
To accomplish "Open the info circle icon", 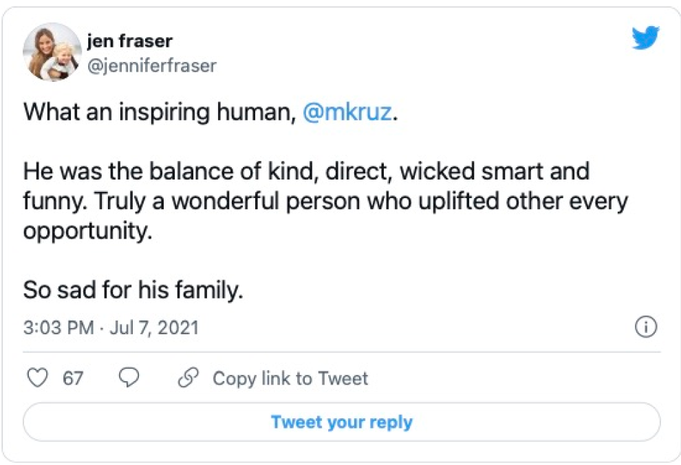I will click(646, 327).
